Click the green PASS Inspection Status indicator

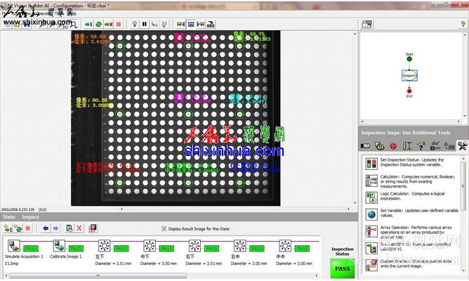click(x=342, y=268)
